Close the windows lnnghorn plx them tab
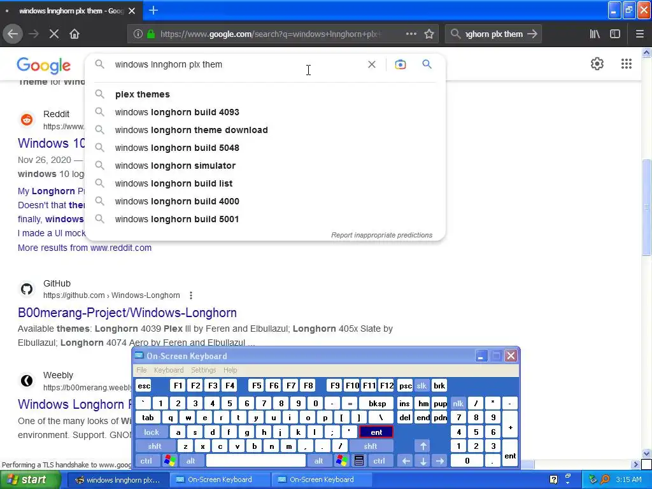 [132, 11]
